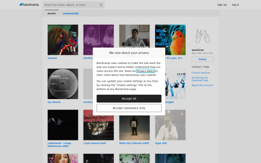This screenshot has height=163, width=261.
Task: Open the AMIRA my desire vinyl cover
Action: (63, 84)
